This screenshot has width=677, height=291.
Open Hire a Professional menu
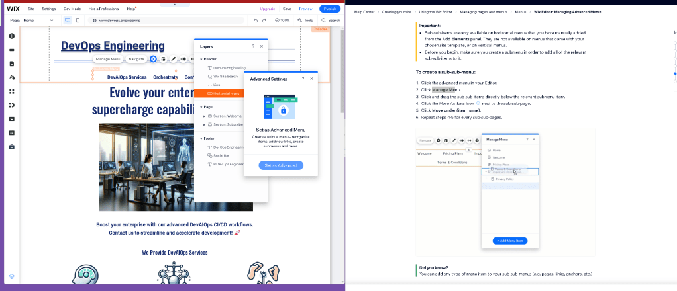103,9
